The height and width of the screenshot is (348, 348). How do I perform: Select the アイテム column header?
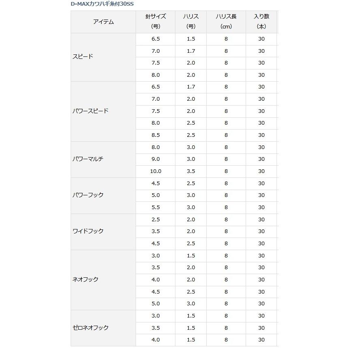[104, 22]
